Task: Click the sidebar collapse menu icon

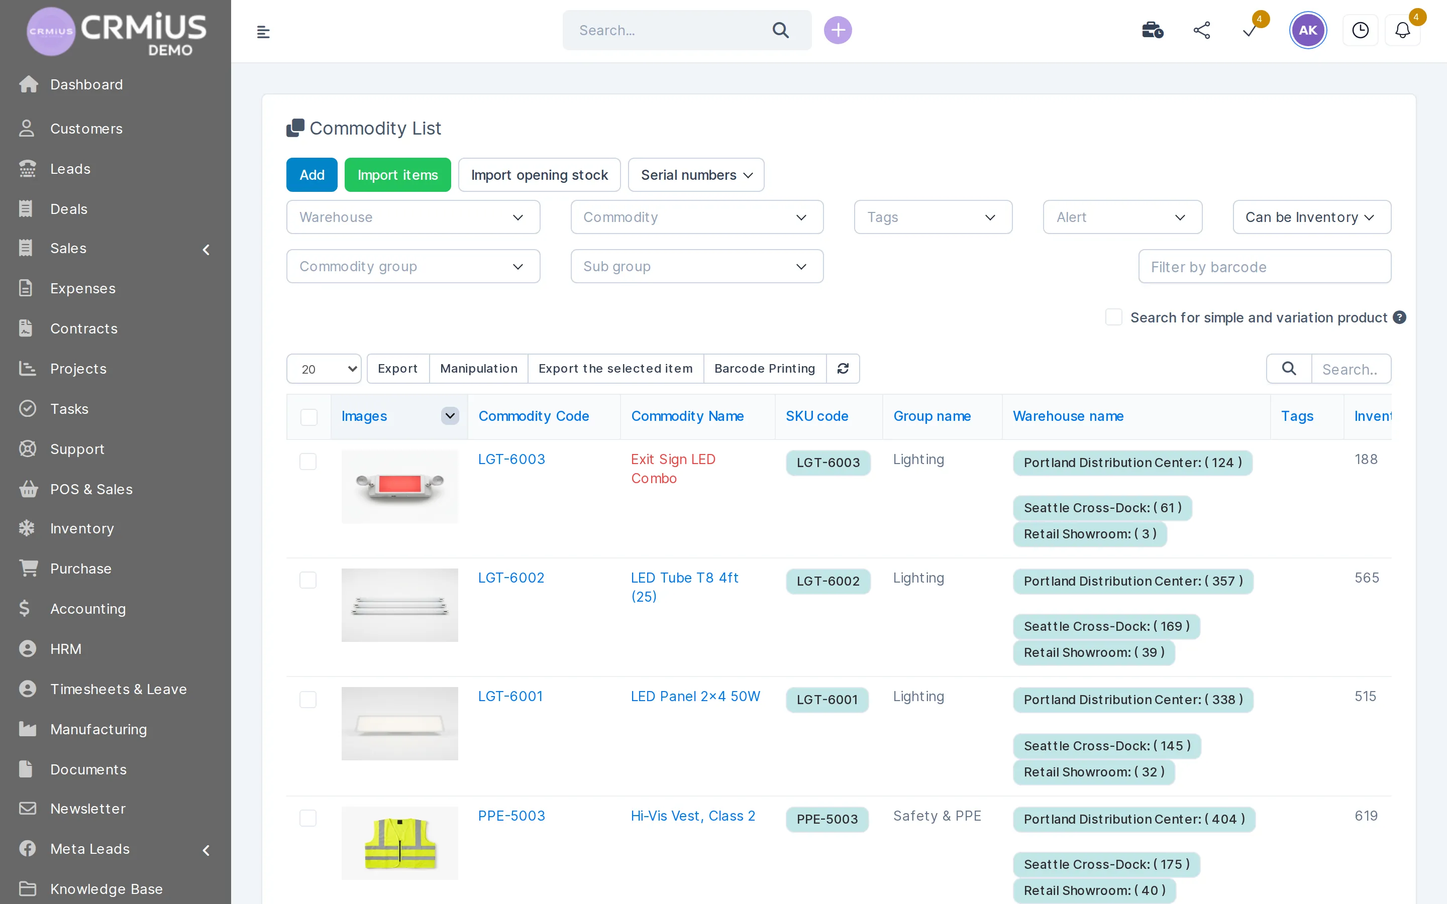Action: click(x=263, y=31)
